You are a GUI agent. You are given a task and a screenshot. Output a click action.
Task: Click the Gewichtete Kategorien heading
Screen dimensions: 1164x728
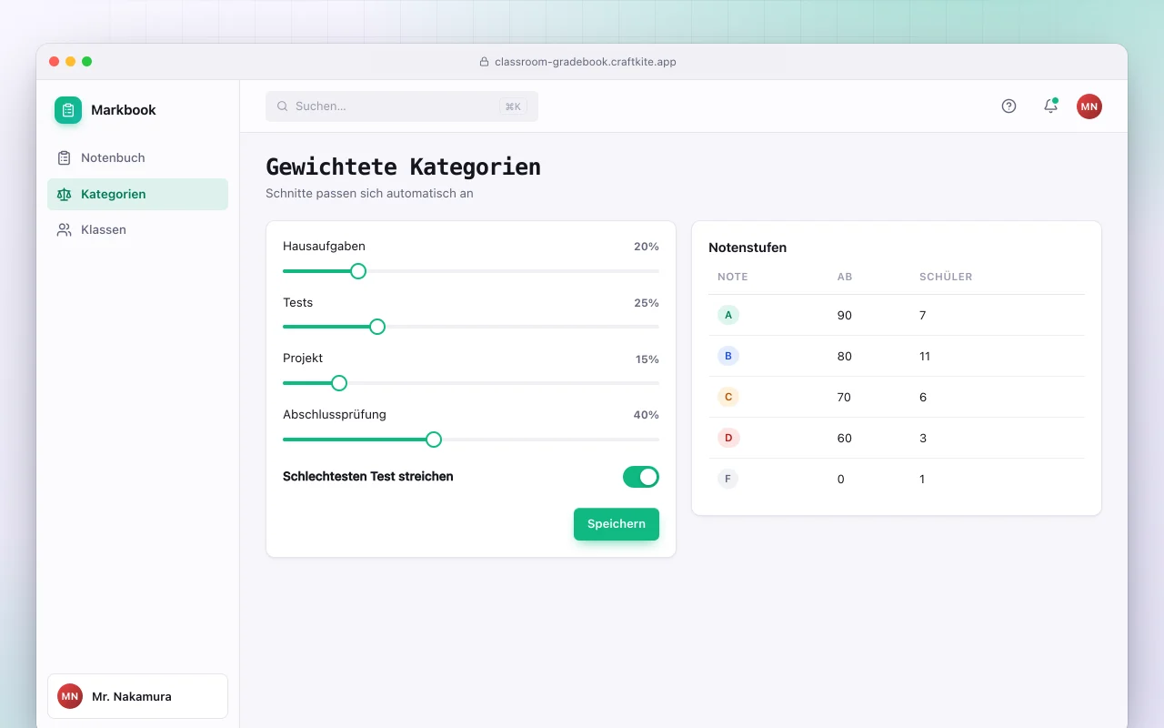pyautogui.click(x=403, y=167)
